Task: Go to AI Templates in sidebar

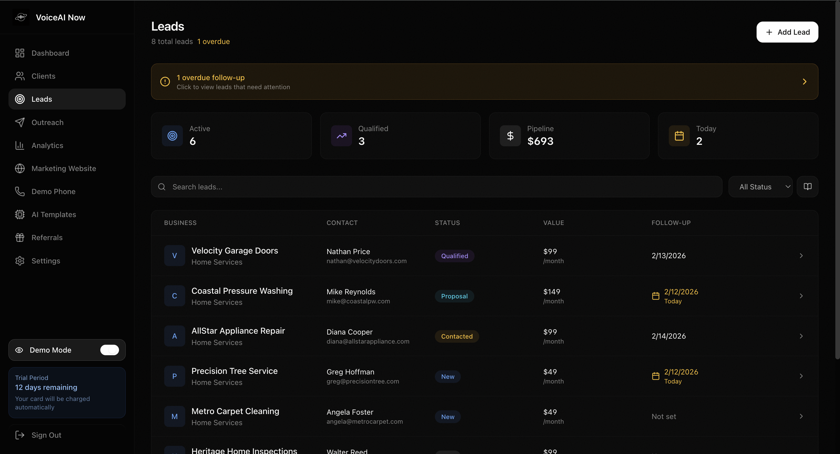Action: [x=53, y=215]
